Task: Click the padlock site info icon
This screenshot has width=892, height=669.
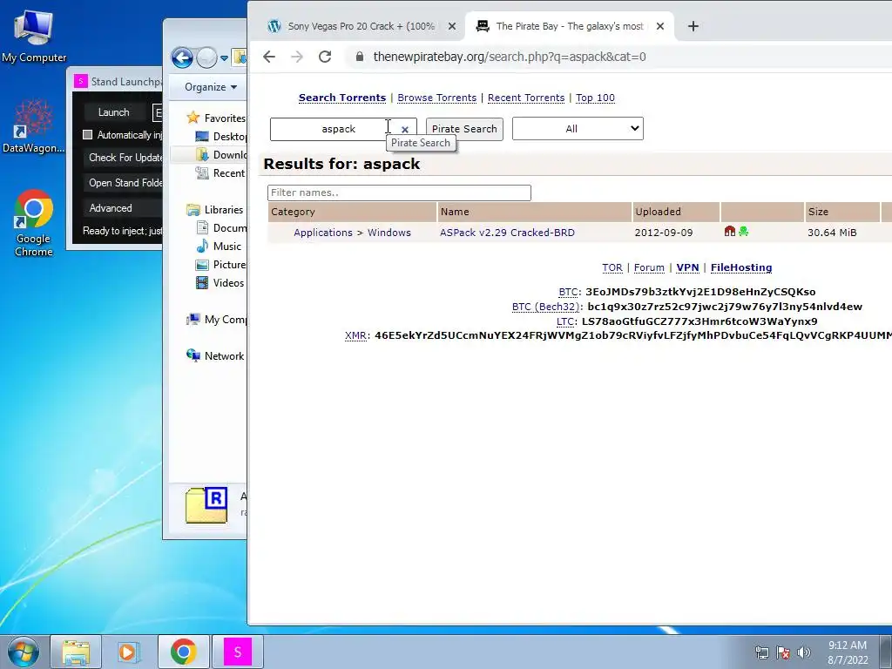Action: [x=360, y=57]
